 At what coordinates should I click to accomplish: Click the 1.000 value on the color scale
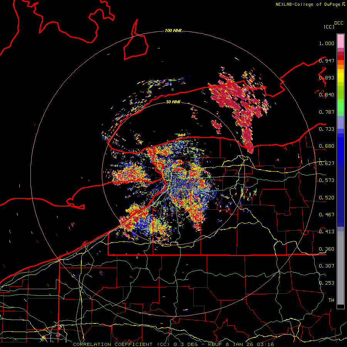click(327, 43)
